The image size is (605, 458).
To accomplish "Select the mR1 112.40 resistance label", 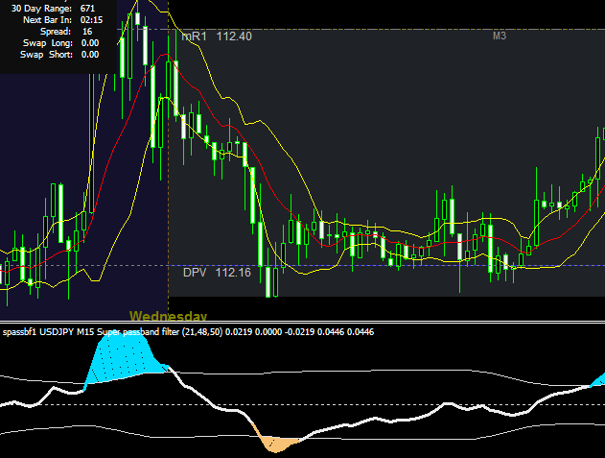I will [217, 36].
